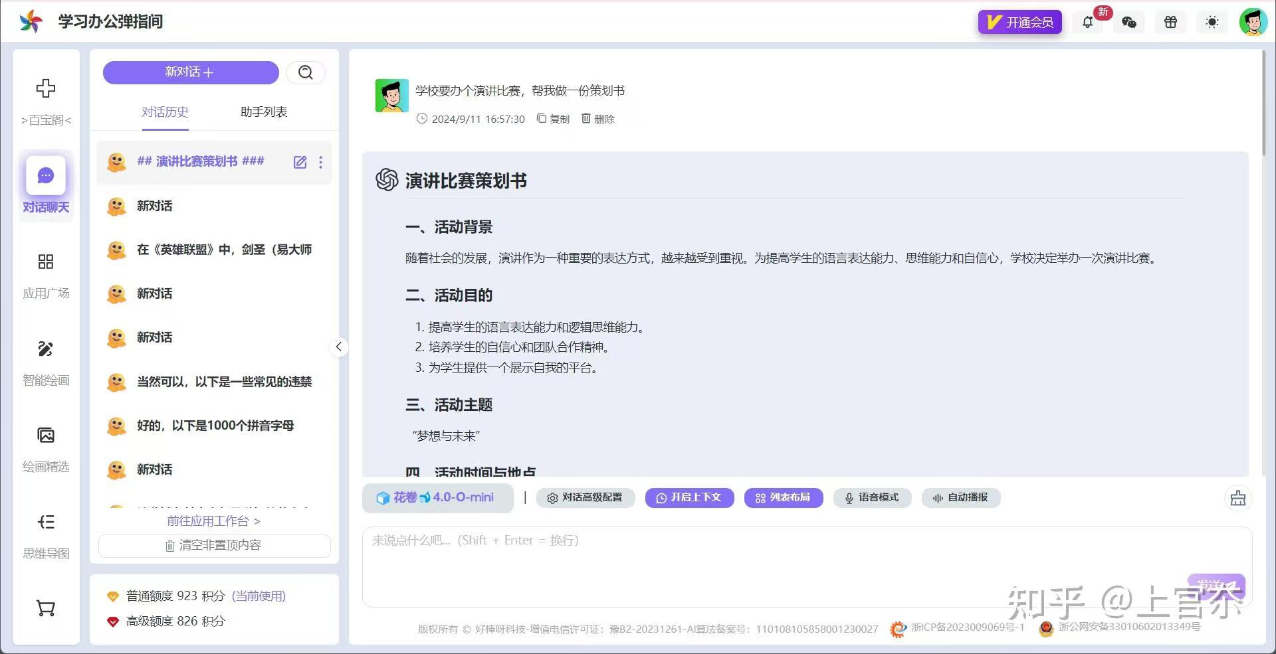The height and width of the screenshot is (654, 1276).
Task: Open the 好的，以下是1000个拼音字母 conversation
Action: click(214, 426)
